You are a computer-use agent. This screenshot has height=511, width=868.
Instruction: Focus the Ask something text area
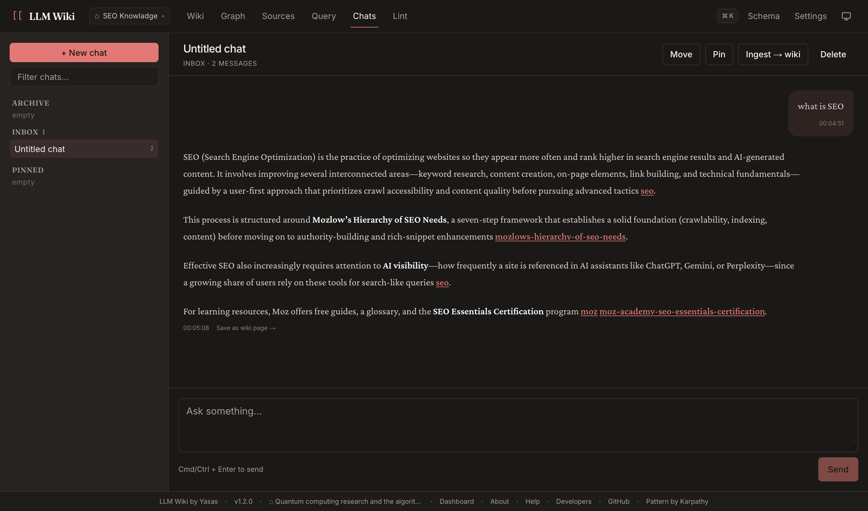[x=518, y=425]
